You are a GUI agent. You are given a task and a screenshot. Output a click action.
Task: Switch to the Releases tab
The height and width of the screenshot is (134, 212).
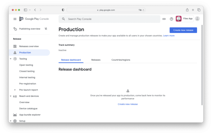(x=96, y=60)
